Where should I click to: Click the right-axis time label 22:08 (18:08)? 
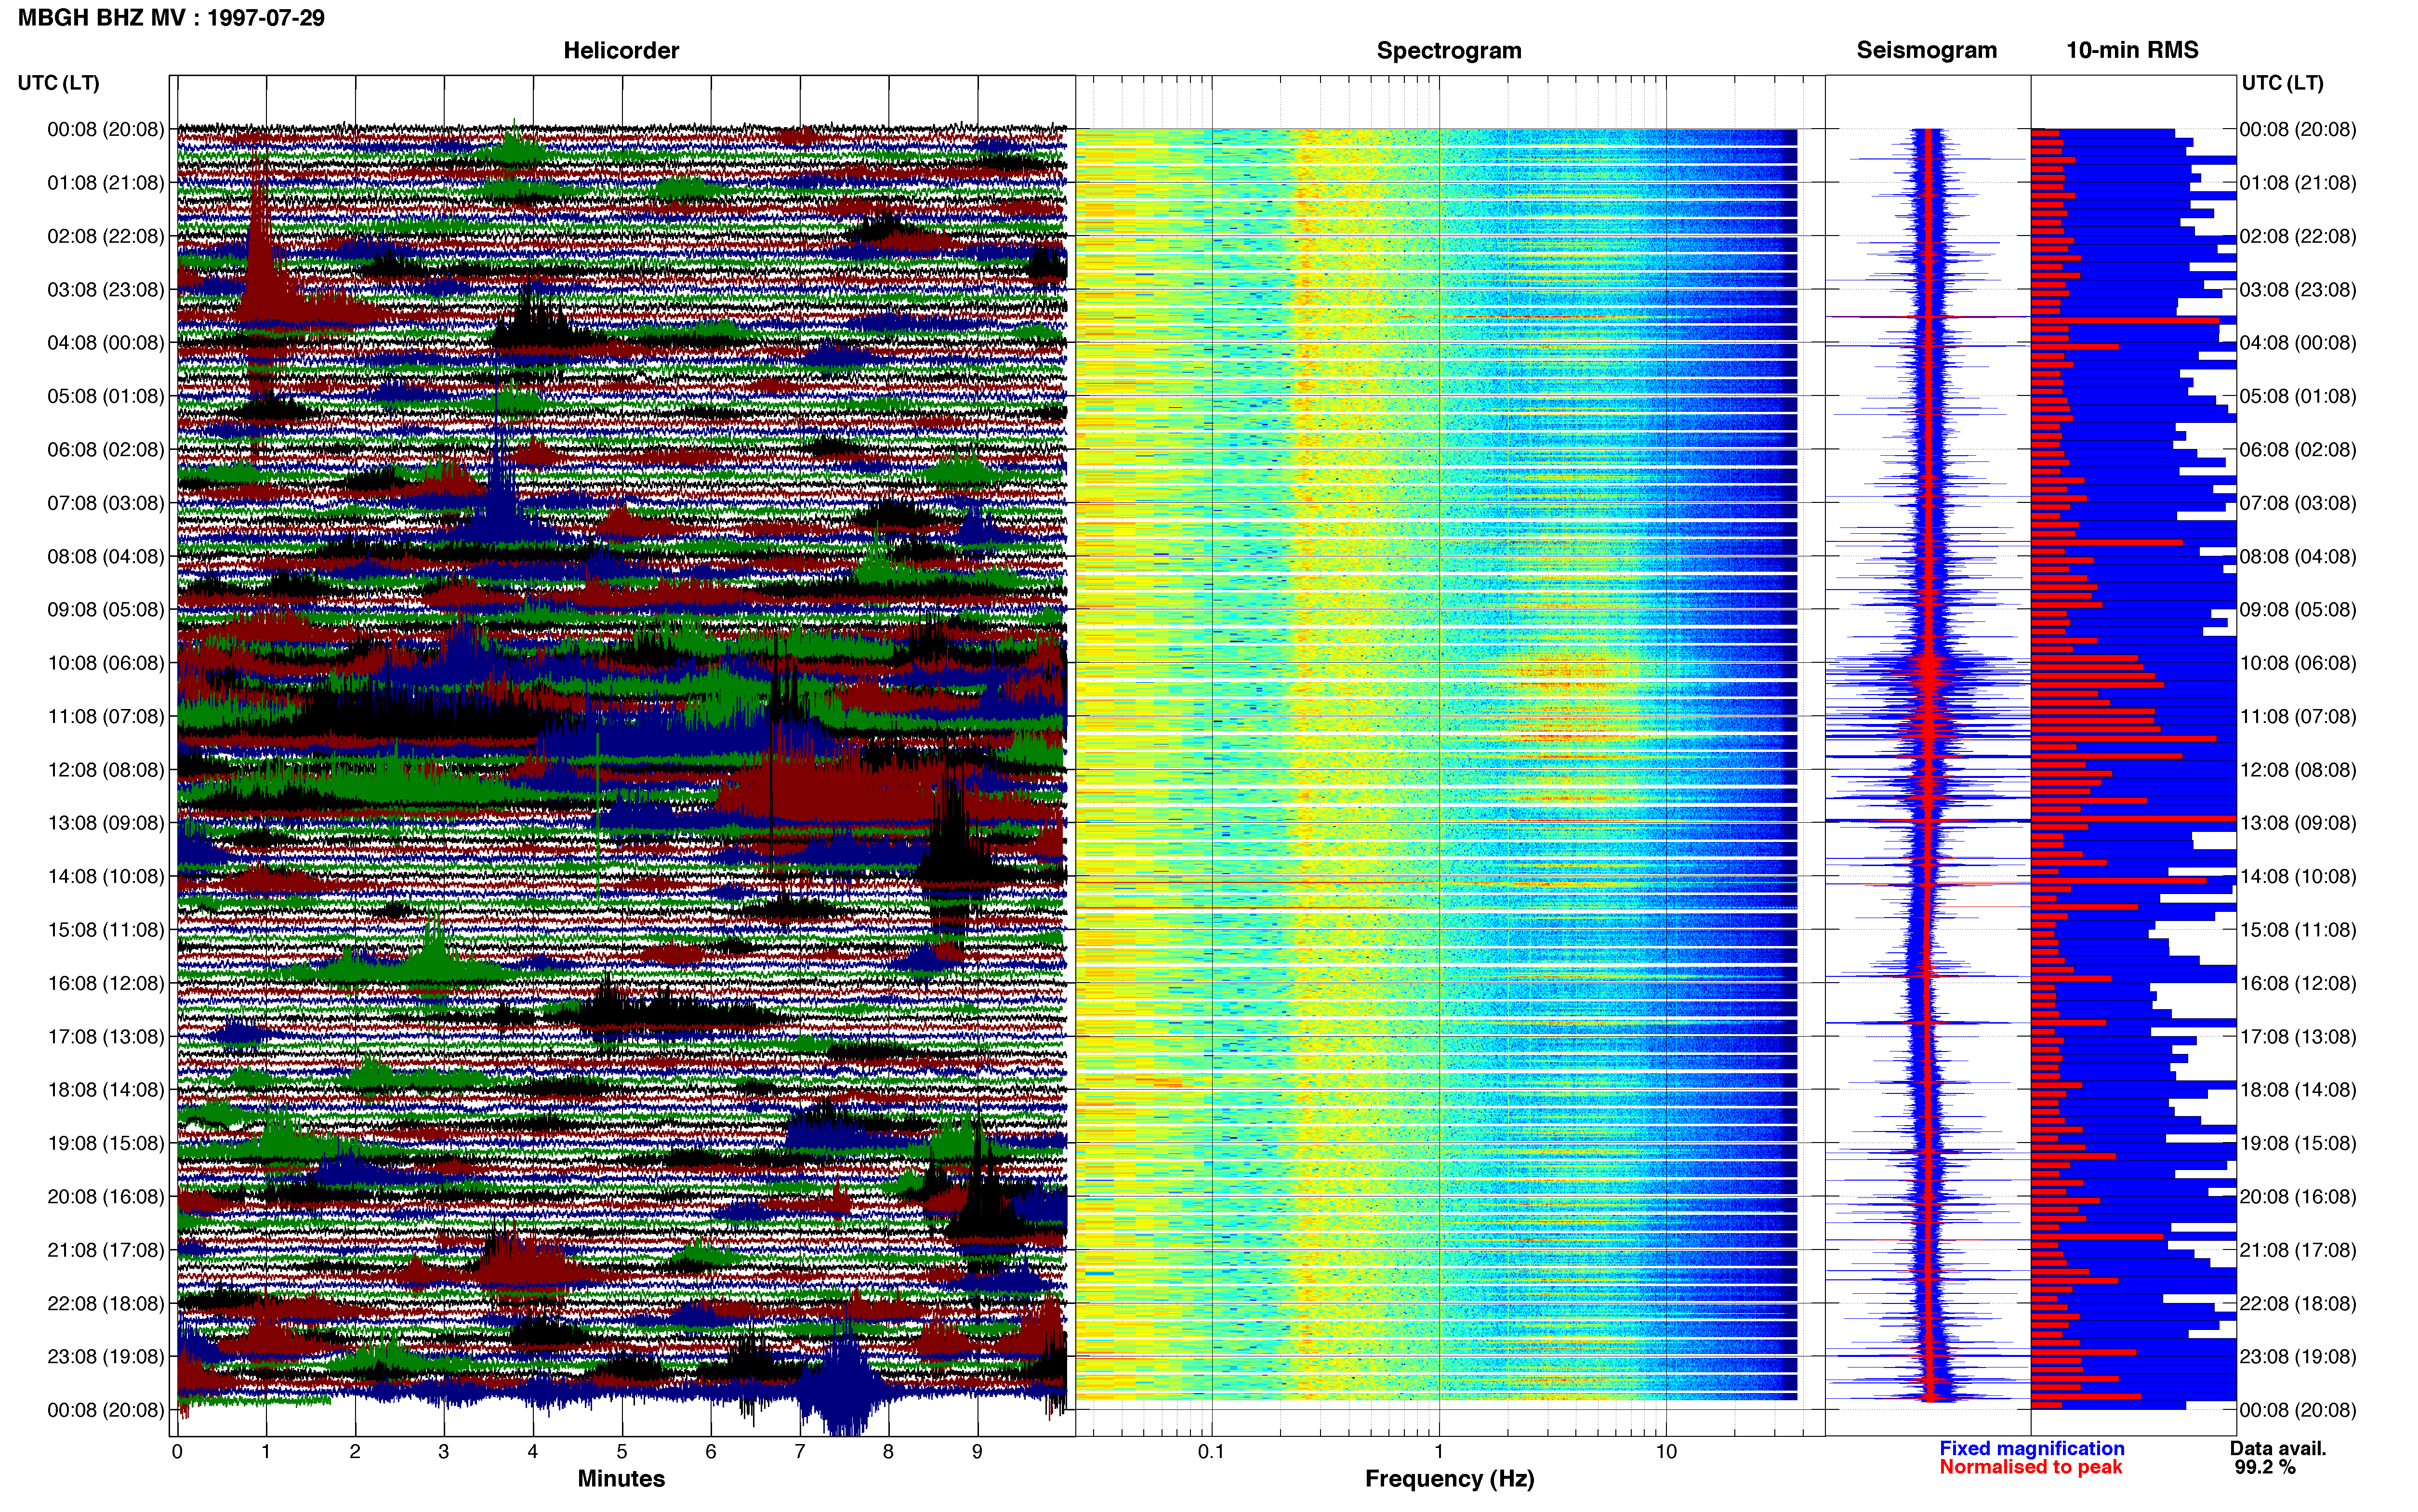click(x=2298, y=1303)
